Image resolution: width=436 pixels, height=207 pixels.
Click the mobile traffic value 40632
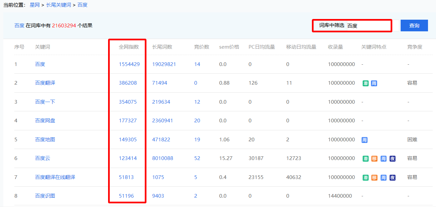click(x=294, y=177)
